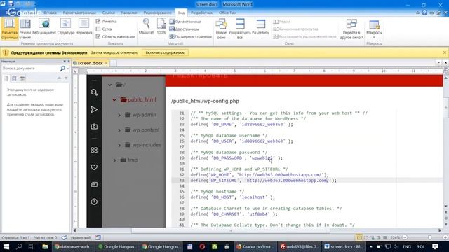The width and height of the screenshot is (449, 252).
Task: Show search results tab in navigation pane
Action: pyautogui.click(x=22, y=78)
